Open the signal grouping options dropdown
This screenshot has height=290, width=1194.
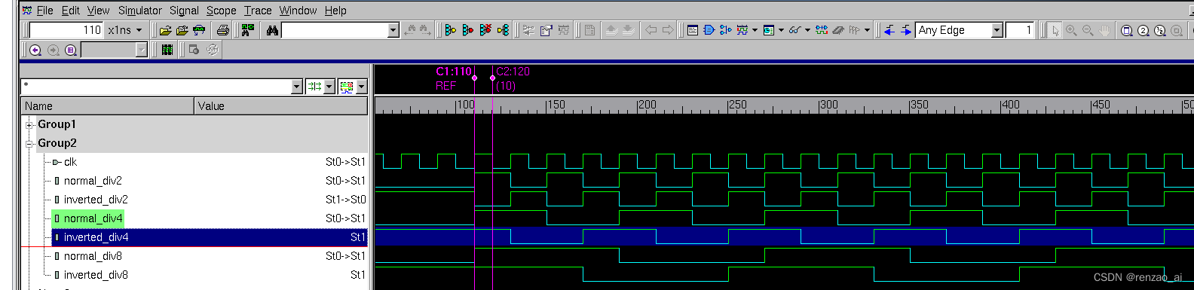tap(362, 87)
